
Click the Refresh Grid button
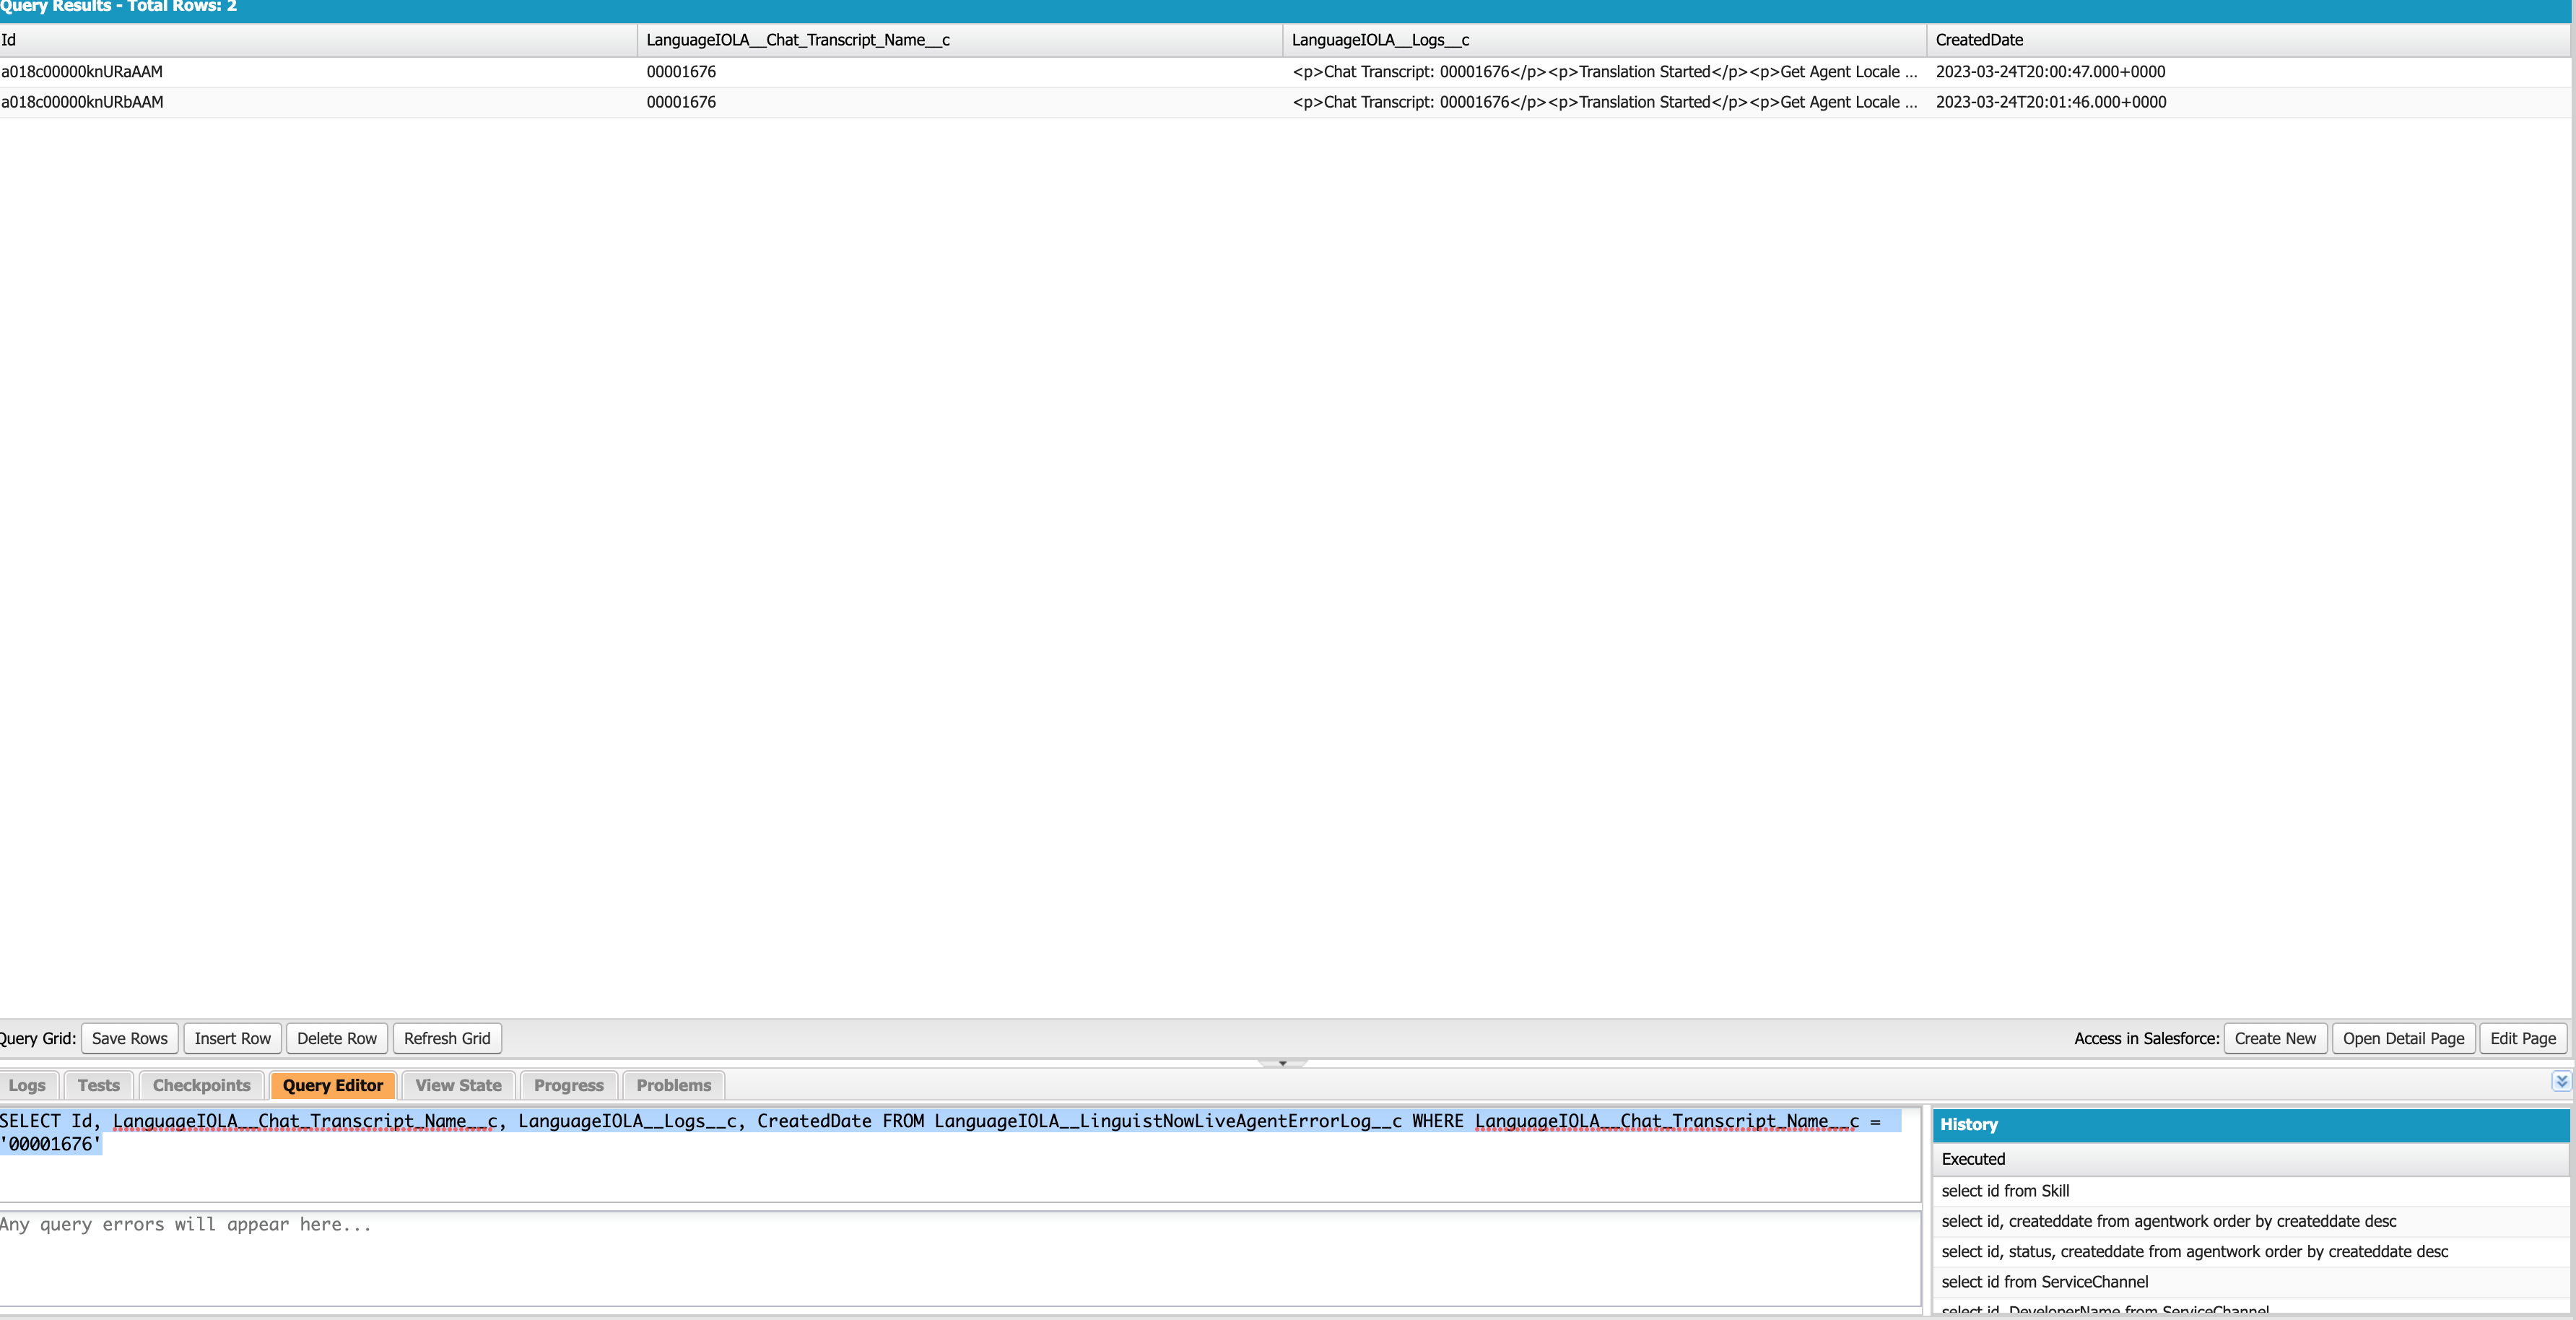pyautogui.click(x=447, y=1038)
